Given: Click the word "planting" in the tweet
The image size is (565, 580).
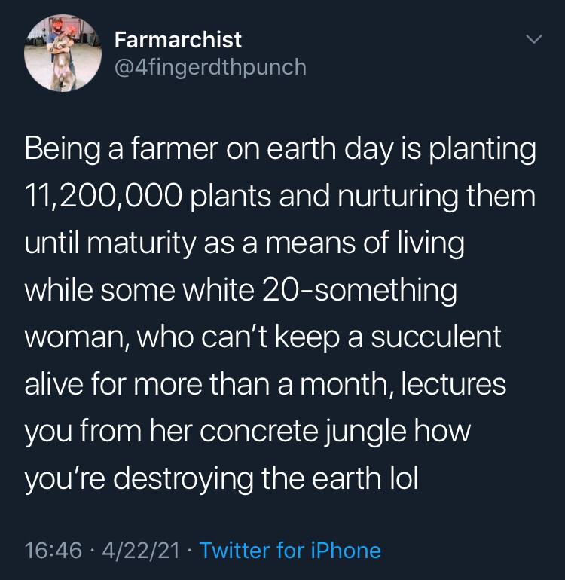Looking at the screenshot, I should 483,148.
